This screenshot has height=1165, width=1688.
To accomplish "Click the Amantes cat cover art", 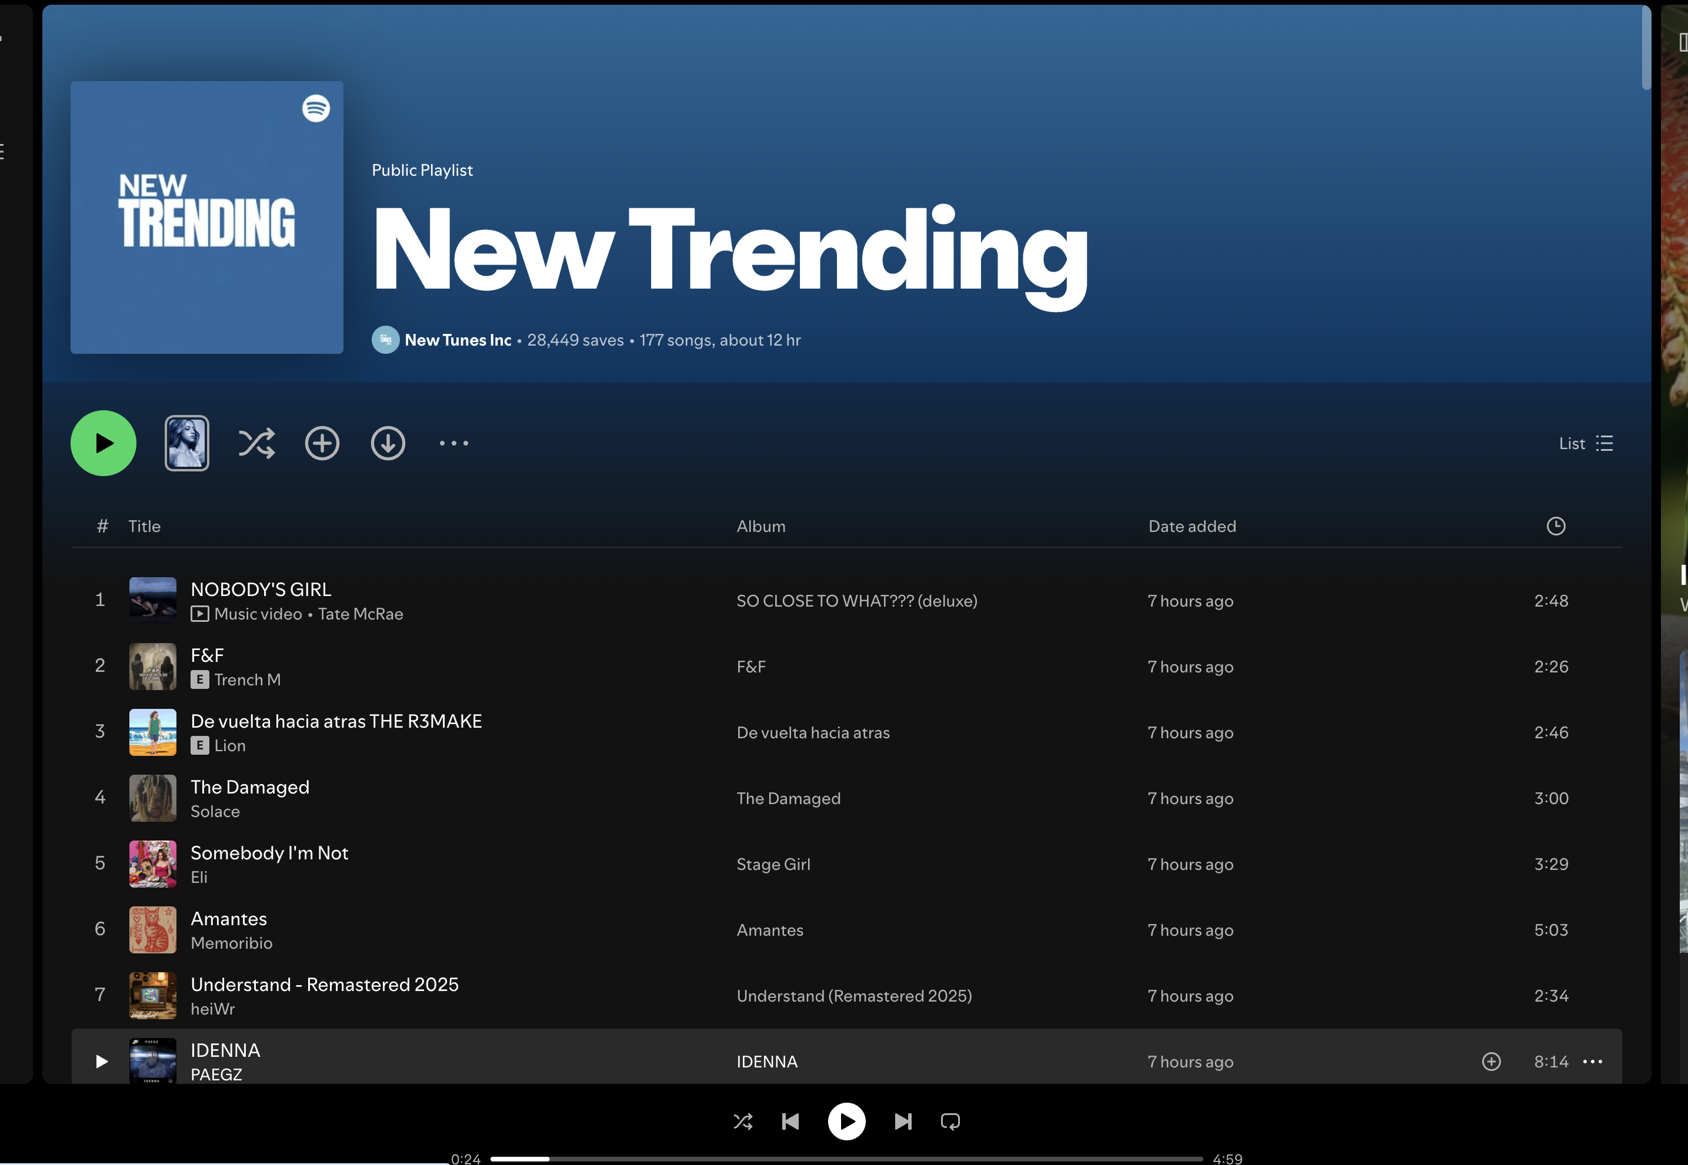I will [x=153, y=929].
